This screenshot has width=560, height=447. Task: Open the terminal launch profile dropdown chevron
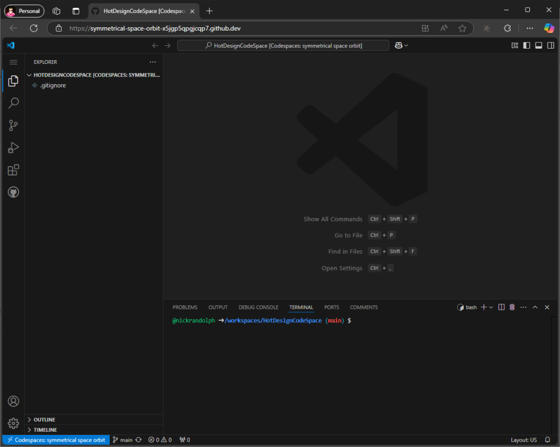(491, 307)
